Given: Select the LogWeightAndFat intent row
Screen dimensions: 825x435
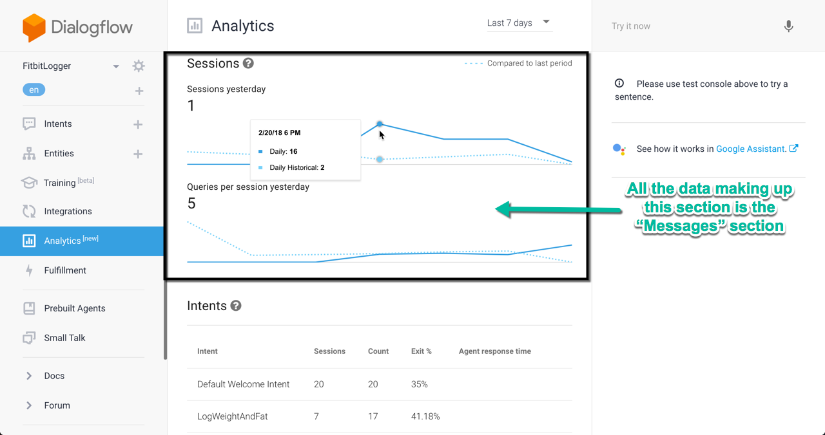Looking at the screenshot, I should [380, 416].
